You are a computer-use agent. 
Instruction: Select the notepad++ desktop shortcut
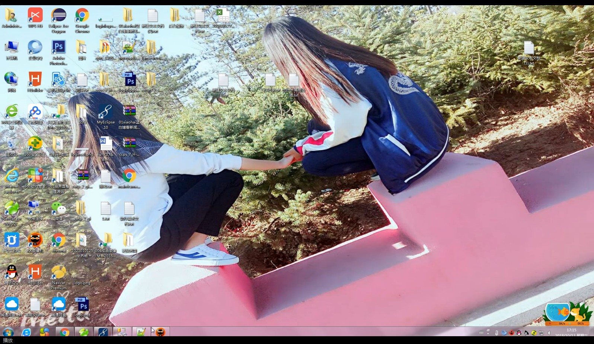coord(129,50)
